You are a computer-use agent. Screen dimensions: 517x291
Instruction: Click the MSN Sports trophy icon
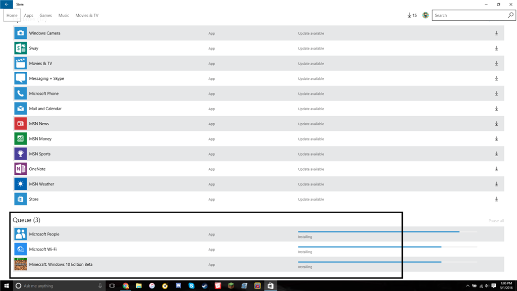coord(20,154)
